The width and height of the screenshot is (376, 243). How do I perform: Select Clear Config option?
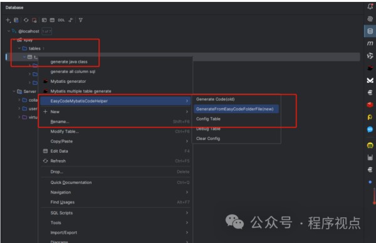point(208,138)
